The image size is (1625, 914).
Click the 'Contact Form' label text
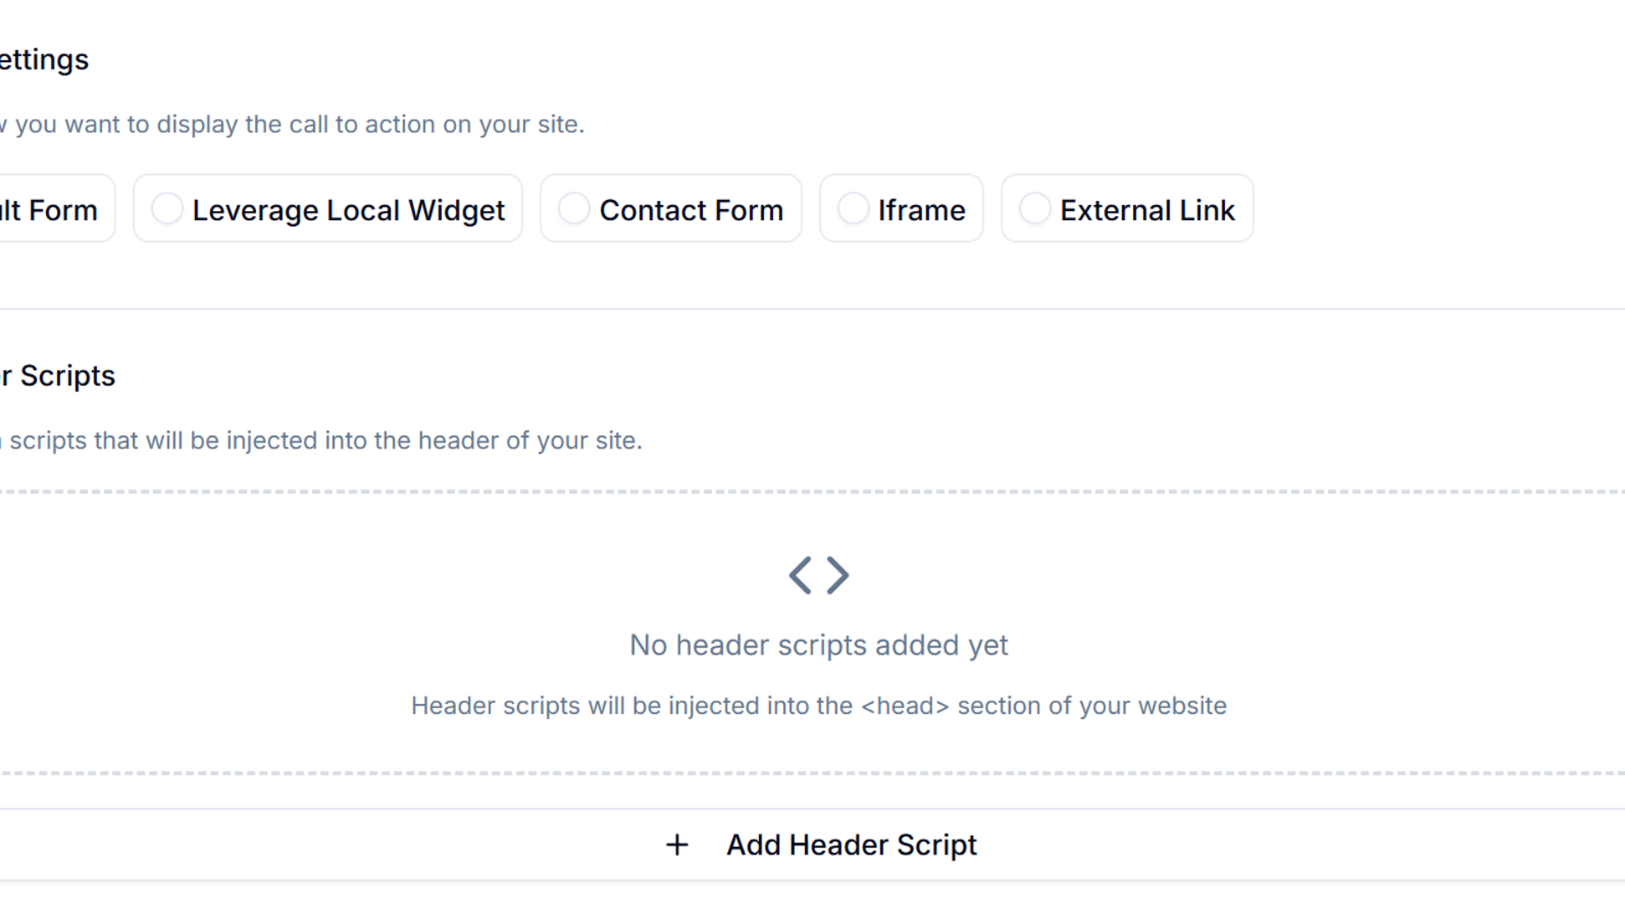click(691, 210)
